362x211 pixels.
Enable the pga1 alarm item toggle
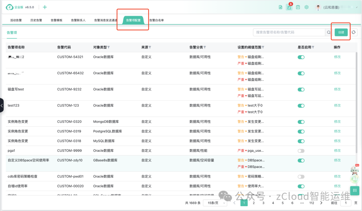click(x=301, y=151)
